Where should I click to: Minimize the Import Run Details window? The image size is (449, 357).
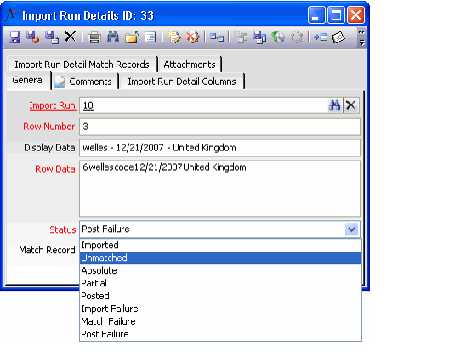pyautogui.click(x=316, y=14)
